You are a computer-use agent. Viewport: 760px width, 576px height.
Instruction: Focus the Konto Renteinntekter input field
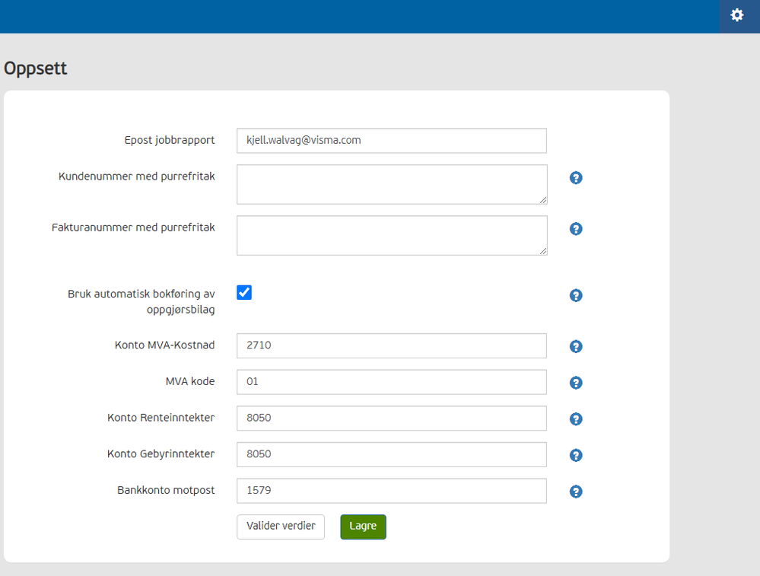pyautogui.click(x=392, y=418)
